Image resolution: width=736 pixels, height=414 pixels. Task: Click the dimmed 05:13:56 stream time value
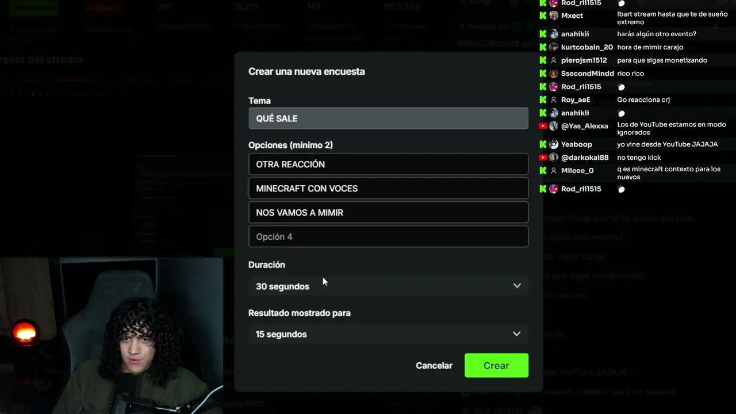pos(402,7)
